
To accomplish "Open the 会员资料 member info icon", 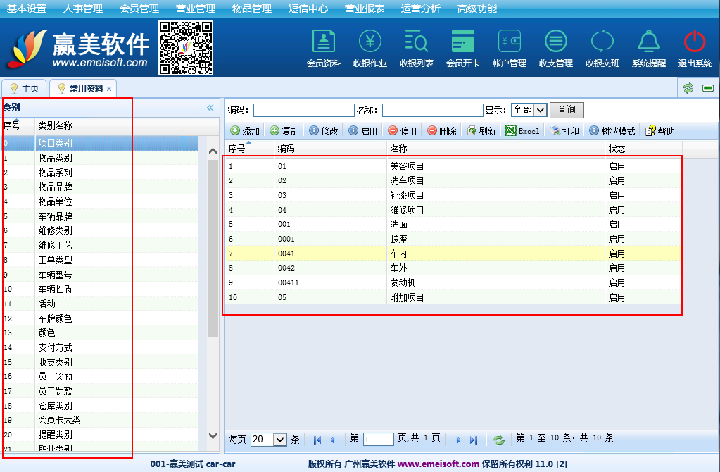I will click(323, 42).
